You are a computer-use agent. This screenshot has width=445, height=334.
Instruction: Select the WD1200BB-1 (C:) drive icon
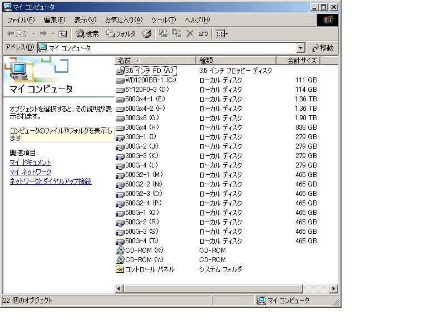[120, 80]
